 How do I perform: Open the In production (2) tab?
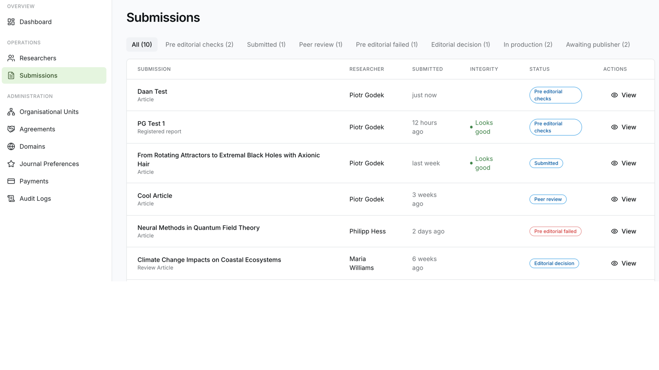point(528,45)
